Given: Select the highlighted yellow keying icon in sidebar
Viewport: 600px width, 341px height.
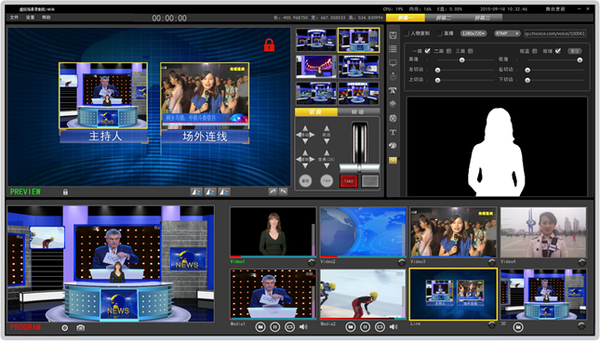Looking at the screenshot, I should tap(393, 160).
